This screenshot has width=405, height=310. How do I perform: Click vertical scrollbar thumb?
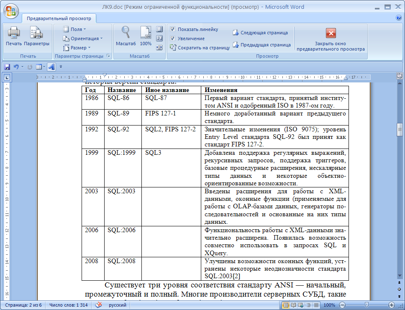pos(399,130)
